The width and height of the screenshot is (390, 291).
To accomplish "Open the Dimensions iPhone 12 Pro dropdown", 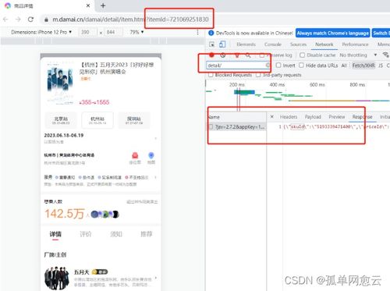I will [x=41, y=32].
